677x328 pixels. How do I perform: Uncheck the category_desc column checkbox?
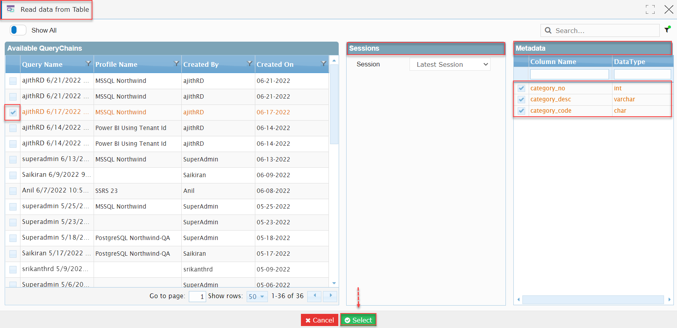(x=521, y=99)
